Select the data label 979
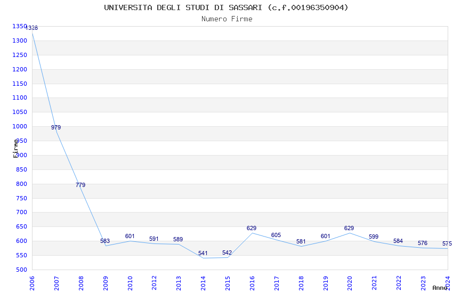This screenshot has height=293, width=453. [x=56, y=127]
